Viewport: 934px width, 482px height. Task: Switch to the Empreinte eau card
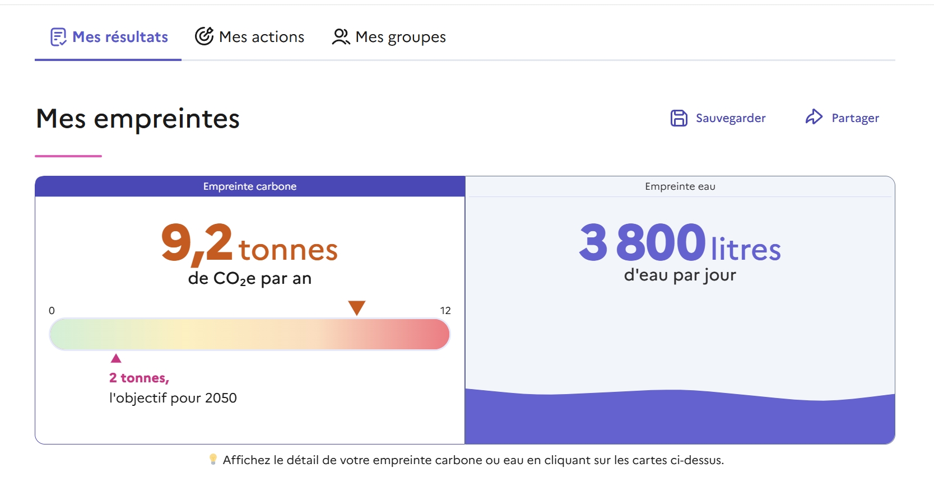click(680, 186)
